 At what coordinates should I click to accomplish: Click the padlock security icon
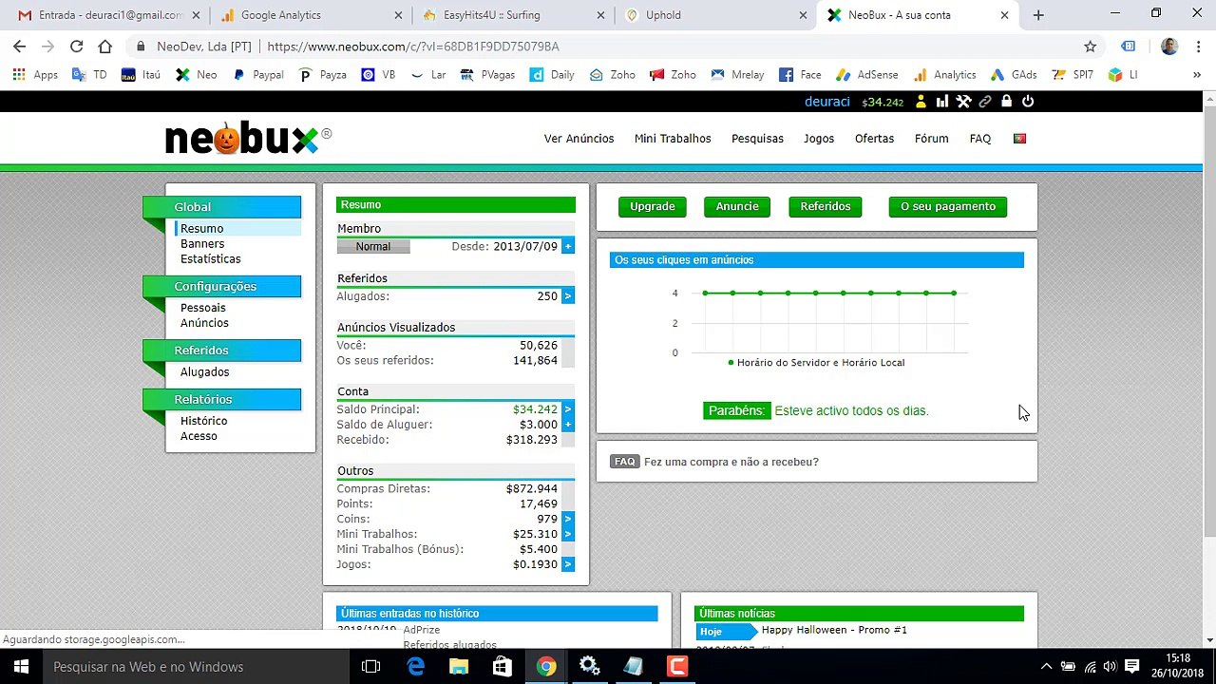tap(1006, 102)
